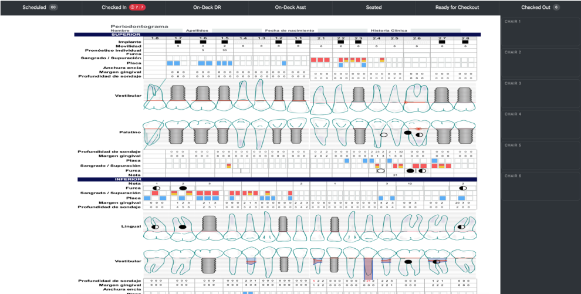
Task: Click half-filled furca dot on Palatino 2.6
Action: [x=420, y=135]
